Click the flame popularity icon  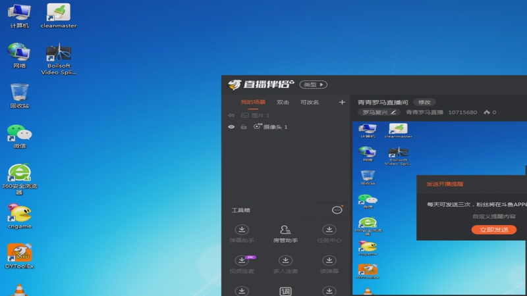[487, 112]
